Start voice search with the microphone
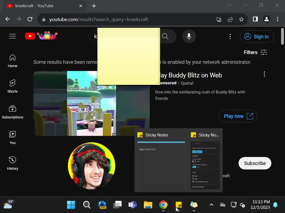This screenshot has width=285, height=213. pos(189,36)
